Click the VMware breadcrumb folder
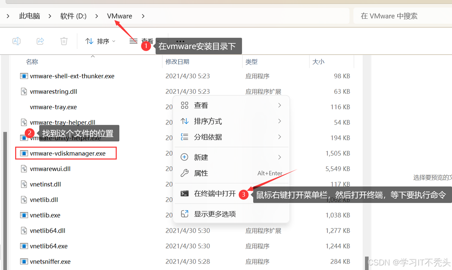The height and width of the screenshot is (270, 452). [120, 16]
